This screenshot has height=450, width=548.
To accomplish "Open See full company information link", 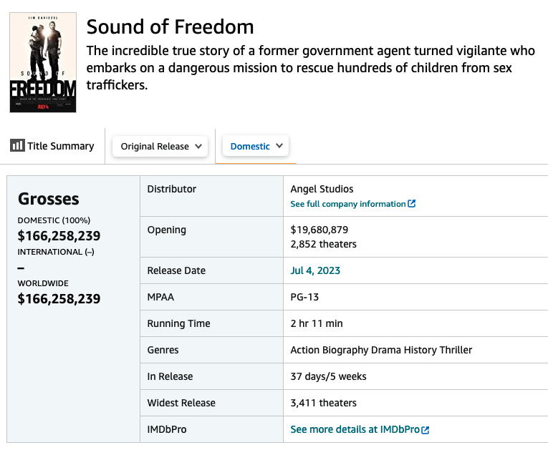I will pos(348,204).
